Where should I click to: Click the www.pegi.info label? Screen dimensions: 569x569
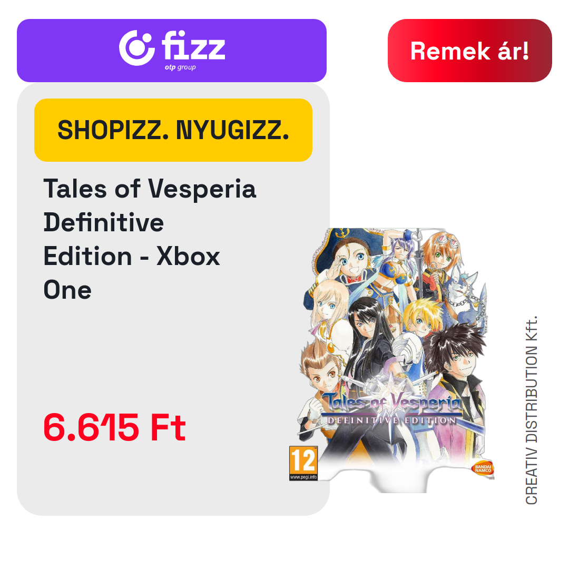(x=303, y=477)
